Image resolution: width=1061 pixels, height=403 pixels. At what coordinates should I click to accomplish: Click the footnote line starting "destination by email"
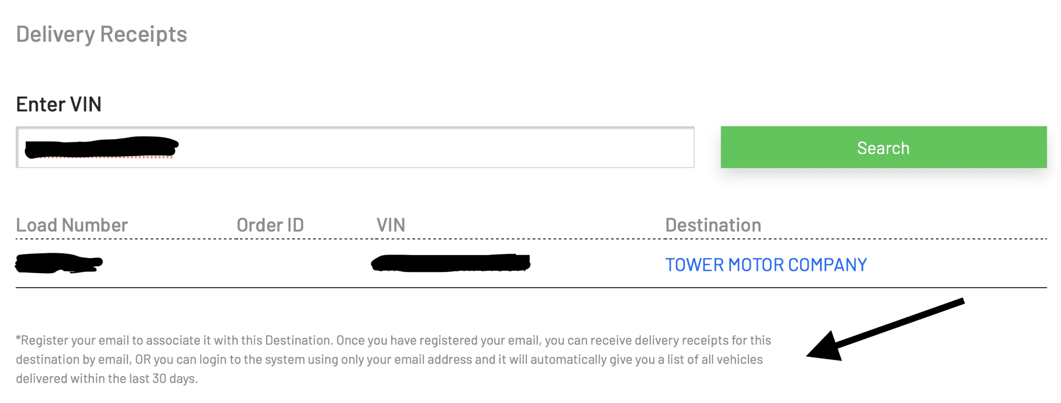(x=389, y=360)
